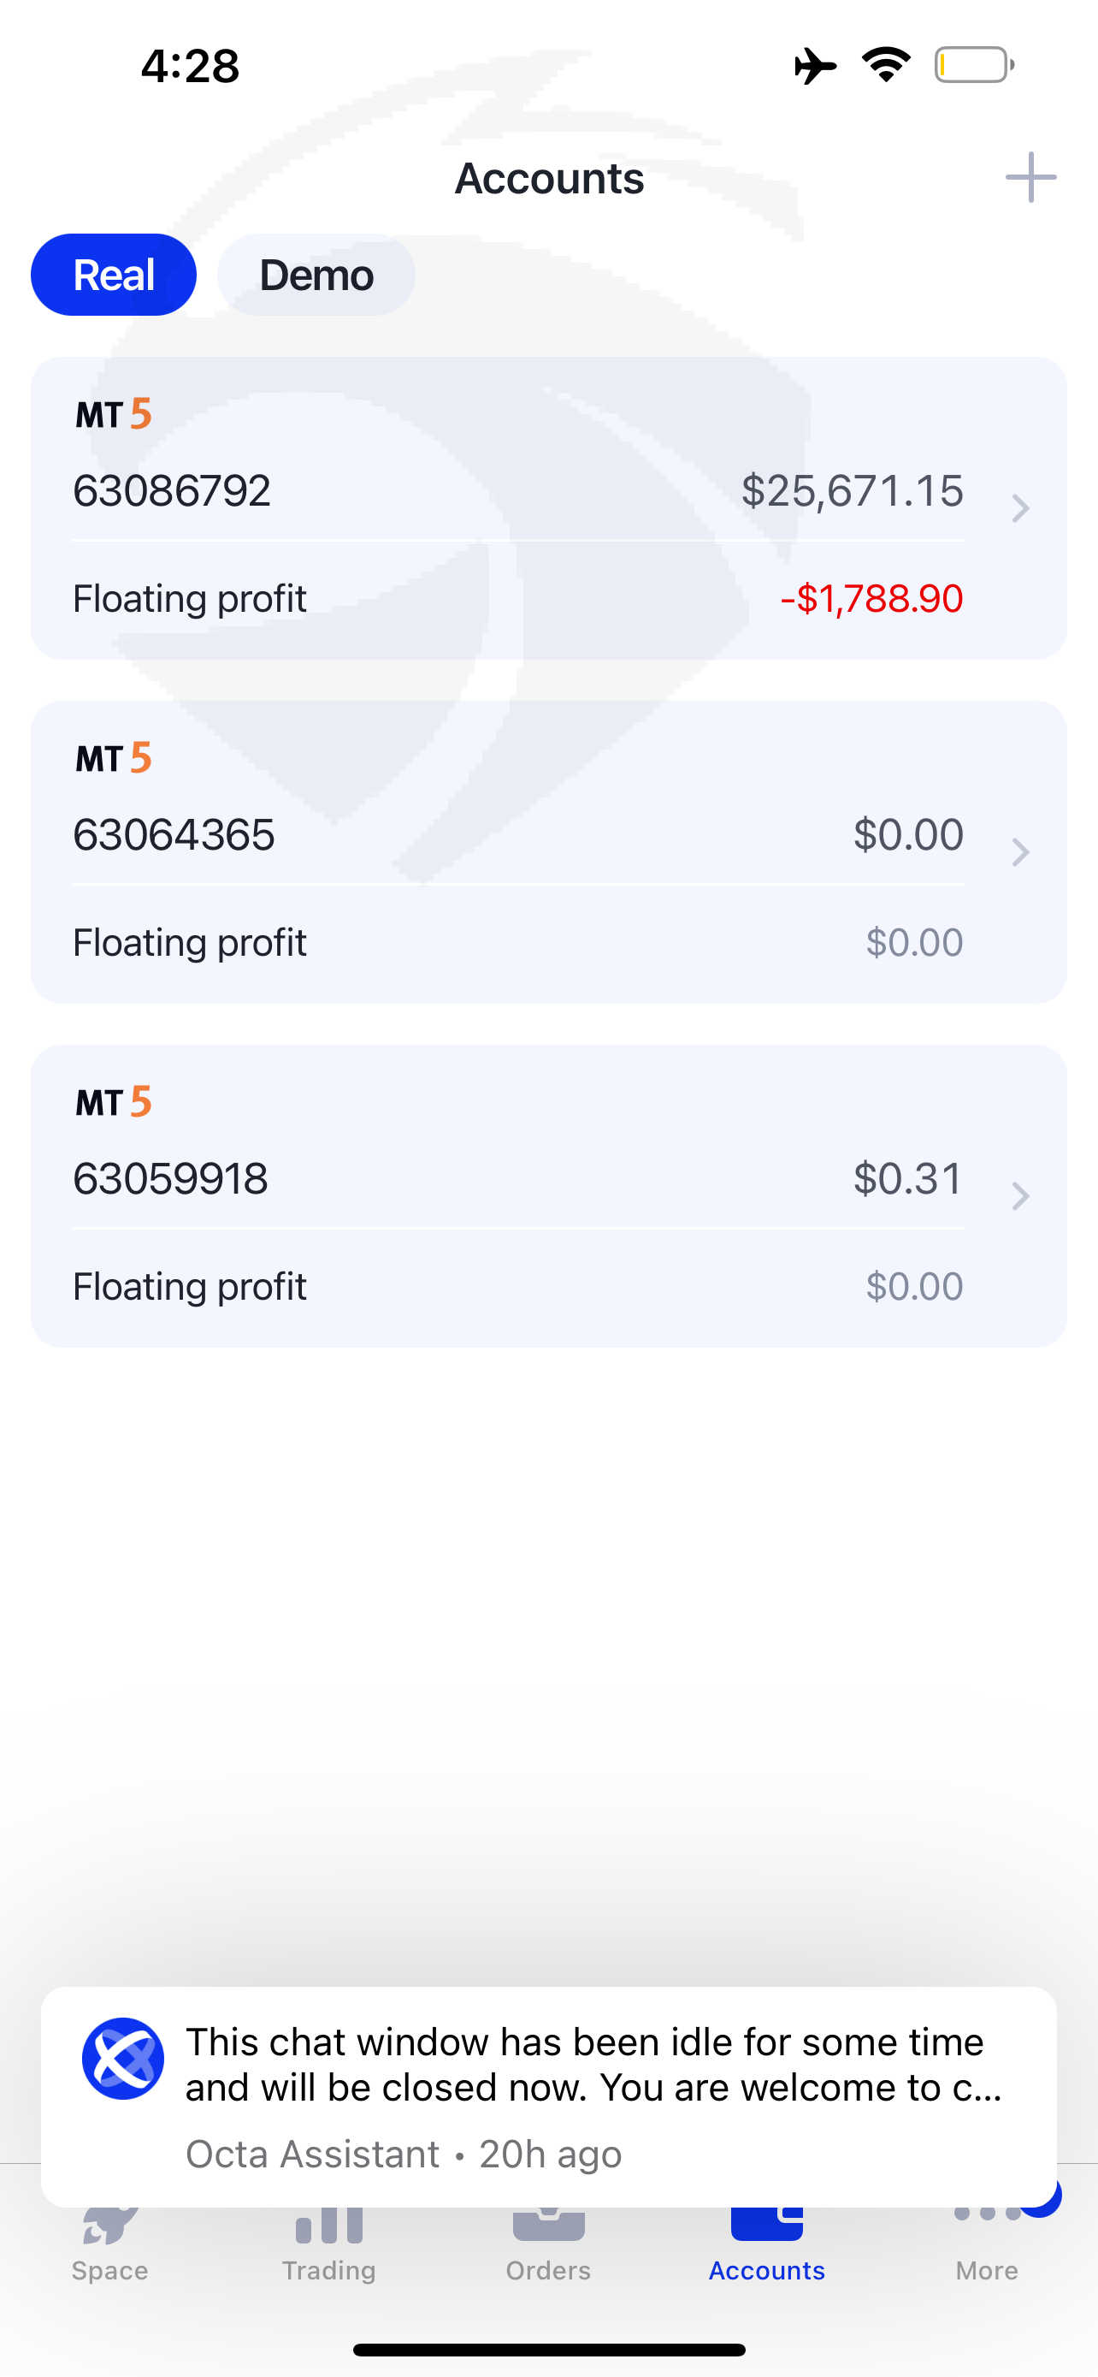Tap MT5 logo on account 63064365
The height and width of the screenshot is (2377, 1098).
pyautogui.click(x=114, y=758)
